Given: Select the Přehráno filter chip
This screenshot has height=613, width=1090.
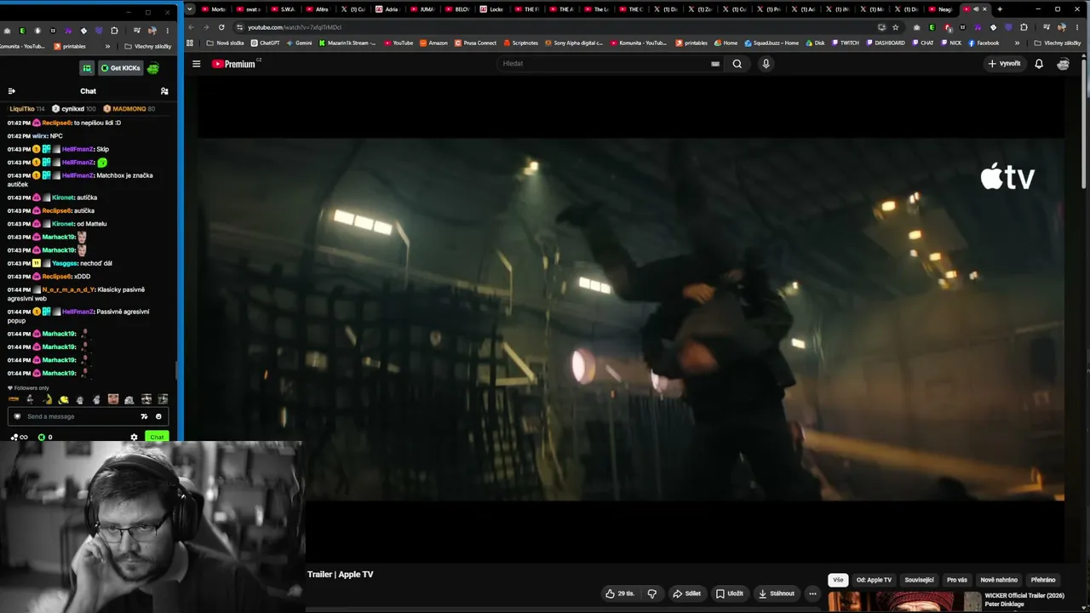Looking at the screenshot, I should coord(1043,580).
